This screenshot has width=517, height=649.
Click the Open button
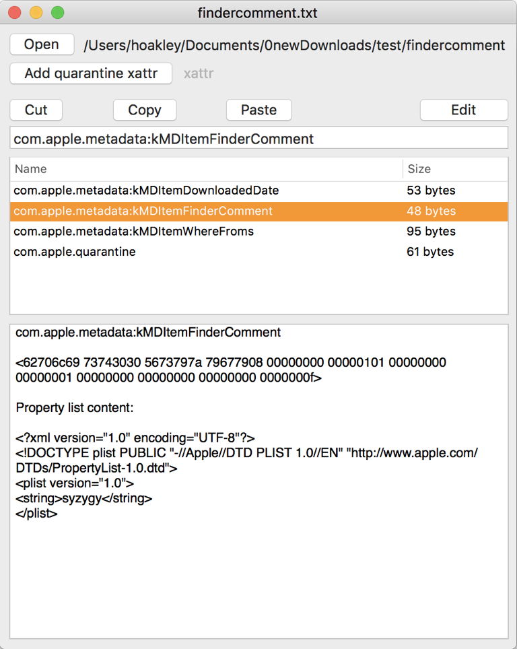coord(42,44)
